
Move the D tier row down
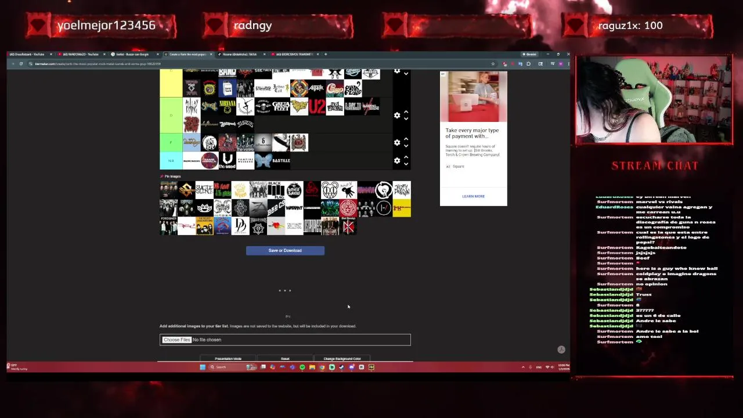(x=406, y=119)
